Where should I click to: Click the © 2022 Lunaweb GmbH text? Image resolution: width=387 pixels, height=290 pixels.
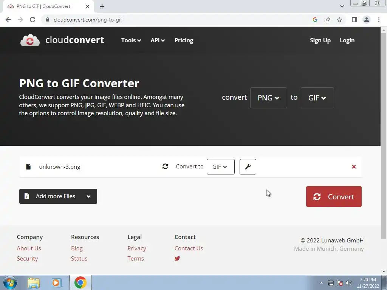[x=332, y=240]
